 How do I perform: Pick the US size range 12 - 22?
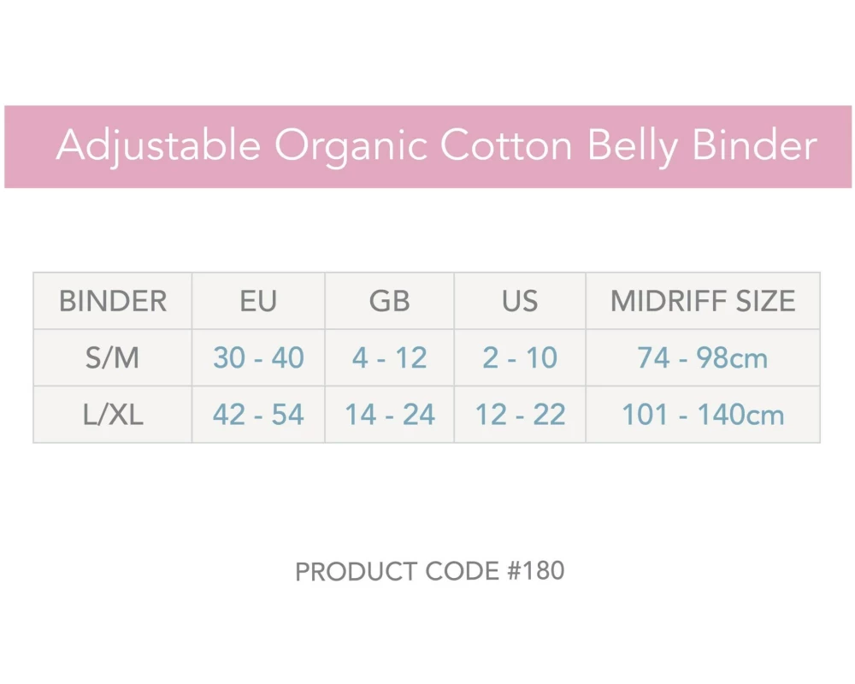[x=520, y=415]
